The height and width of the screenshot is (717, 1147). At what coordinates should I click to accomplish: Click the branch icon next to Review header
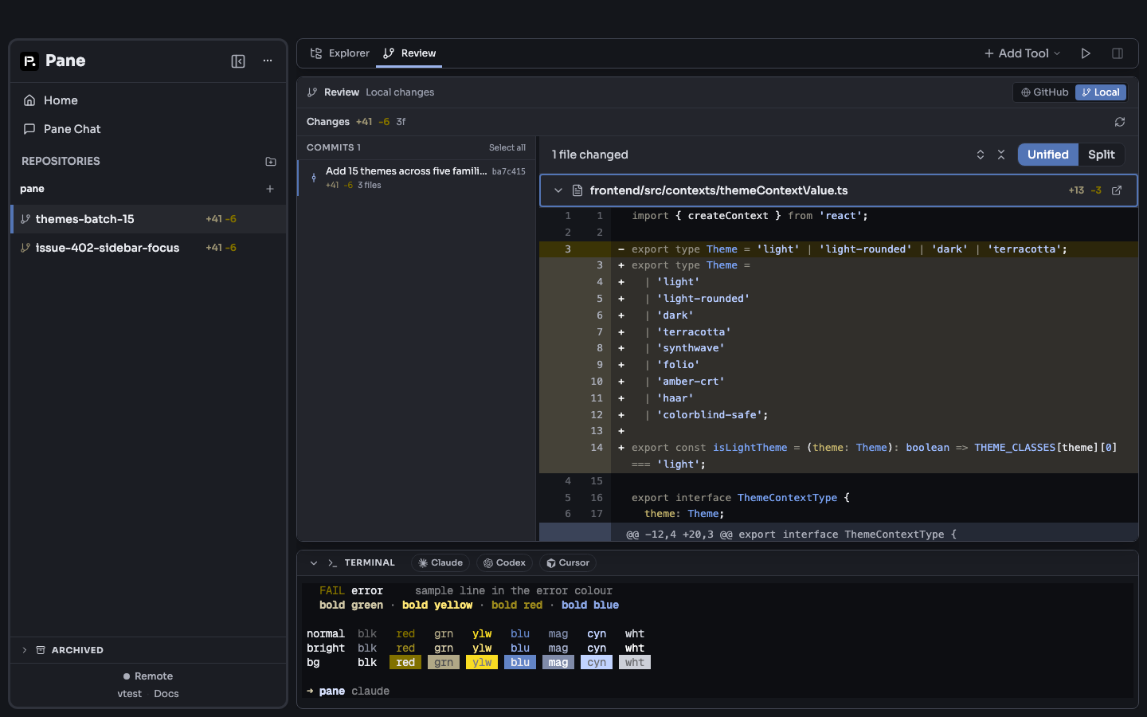coord(312,92)
